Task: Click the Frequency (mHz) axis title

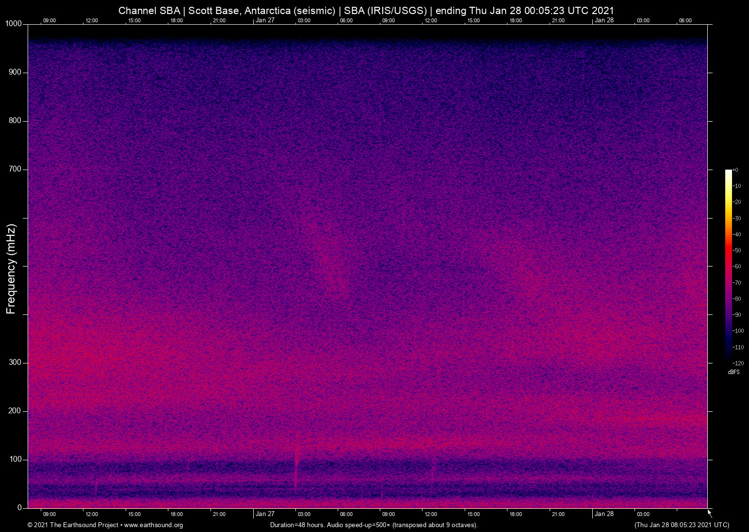Action: (11, 269)
